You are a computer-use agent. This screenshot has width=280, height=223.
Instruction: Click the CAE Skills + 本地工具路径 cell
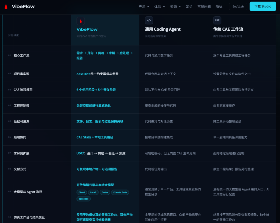click(x=95, y=137)
